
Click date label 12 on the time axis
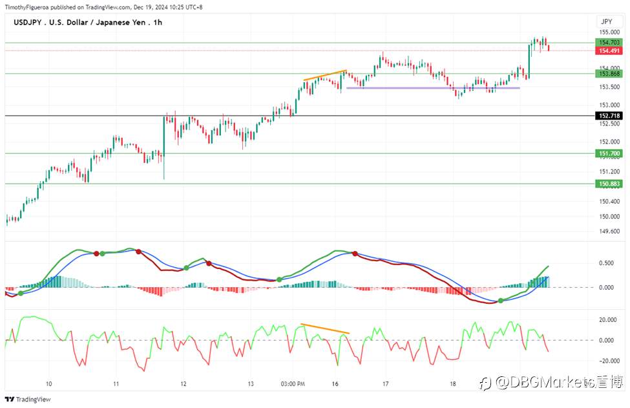tap(184, 384)
